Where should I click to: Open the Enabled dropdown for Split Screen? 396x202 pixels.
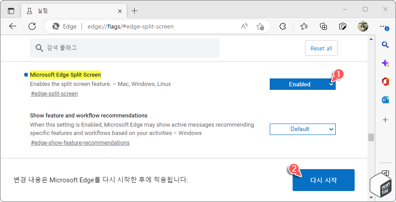pos(303,84)
